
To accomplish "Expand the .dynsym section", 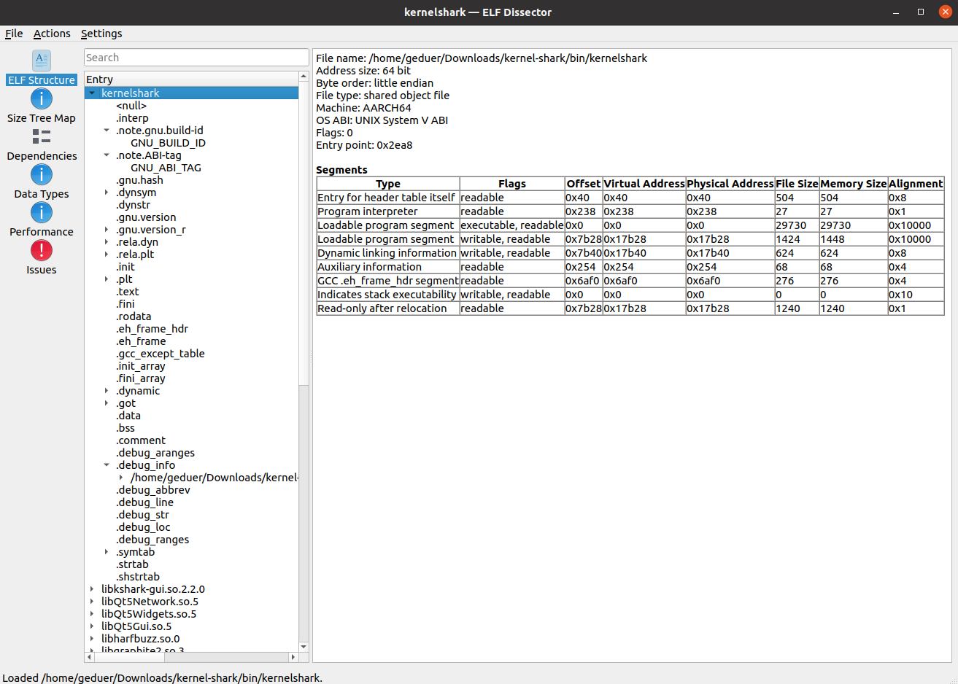I will coord(107,193).
